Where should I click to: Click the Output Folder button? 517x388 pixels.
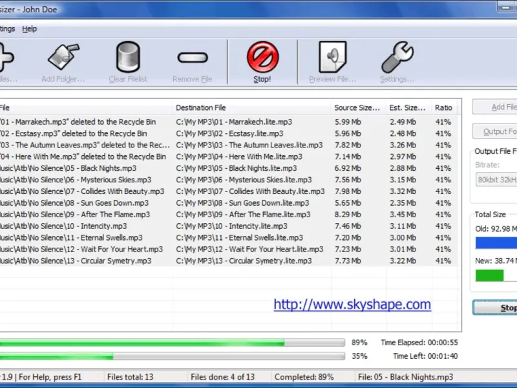click(495, 131)
